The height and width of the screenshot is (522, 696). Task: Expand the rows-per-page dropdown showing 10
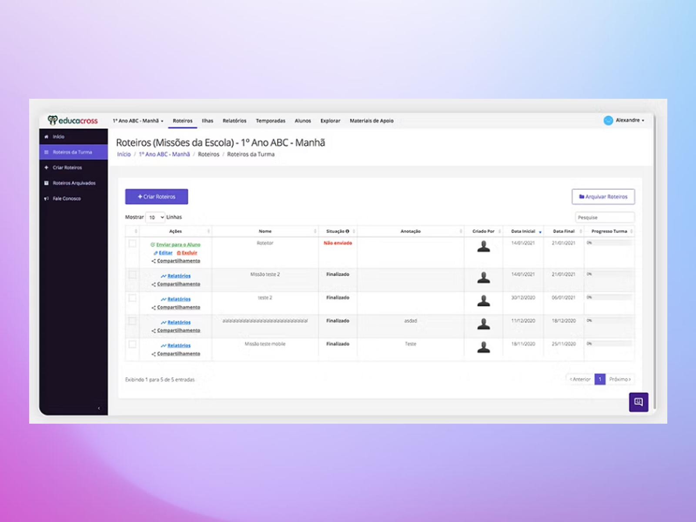tap(155, 217)
